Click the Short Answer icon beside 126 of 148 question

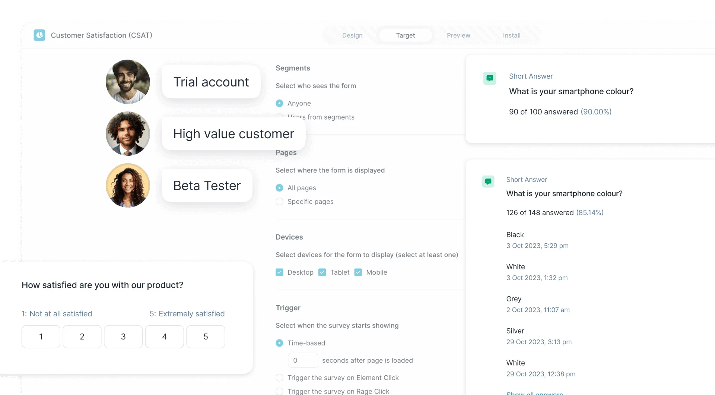pyautogui.click(x=488, y=181)
